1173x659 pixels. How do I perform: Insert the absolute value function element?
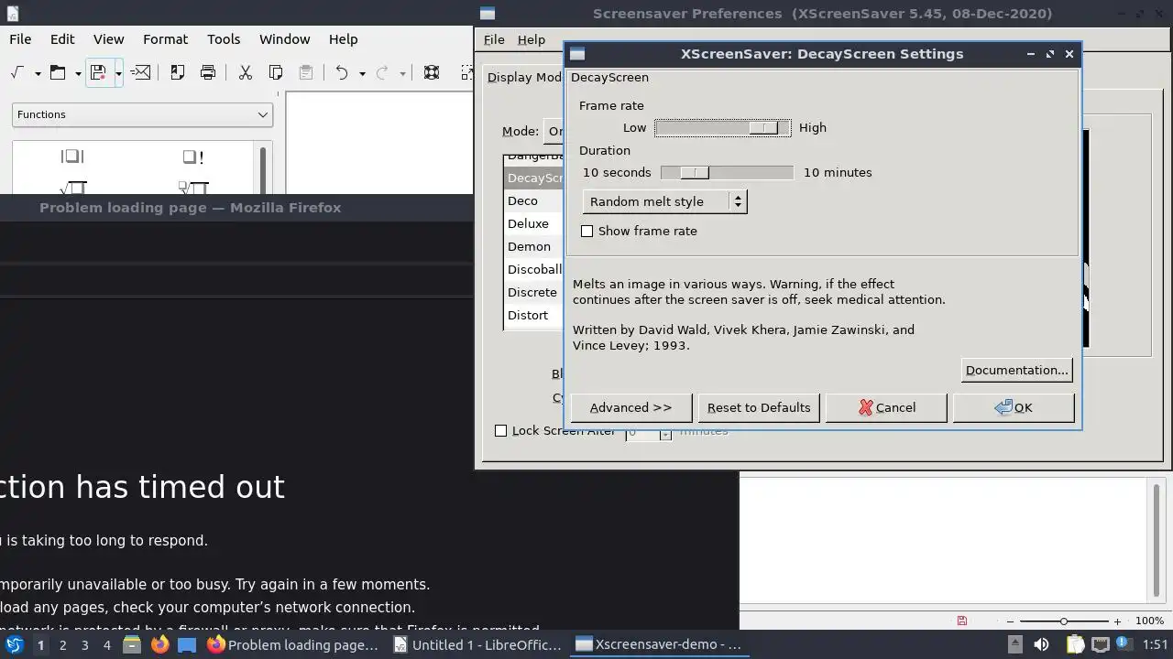point(72,157)
